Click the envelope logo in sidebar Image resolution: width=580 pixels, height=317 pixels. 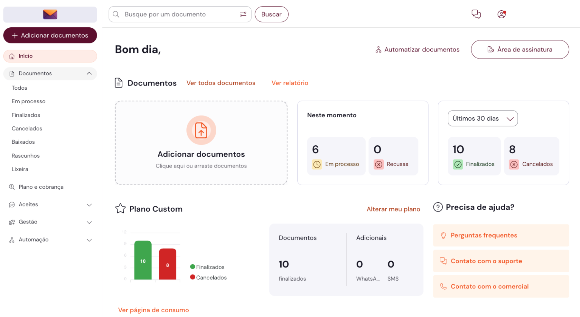point(50,14)
